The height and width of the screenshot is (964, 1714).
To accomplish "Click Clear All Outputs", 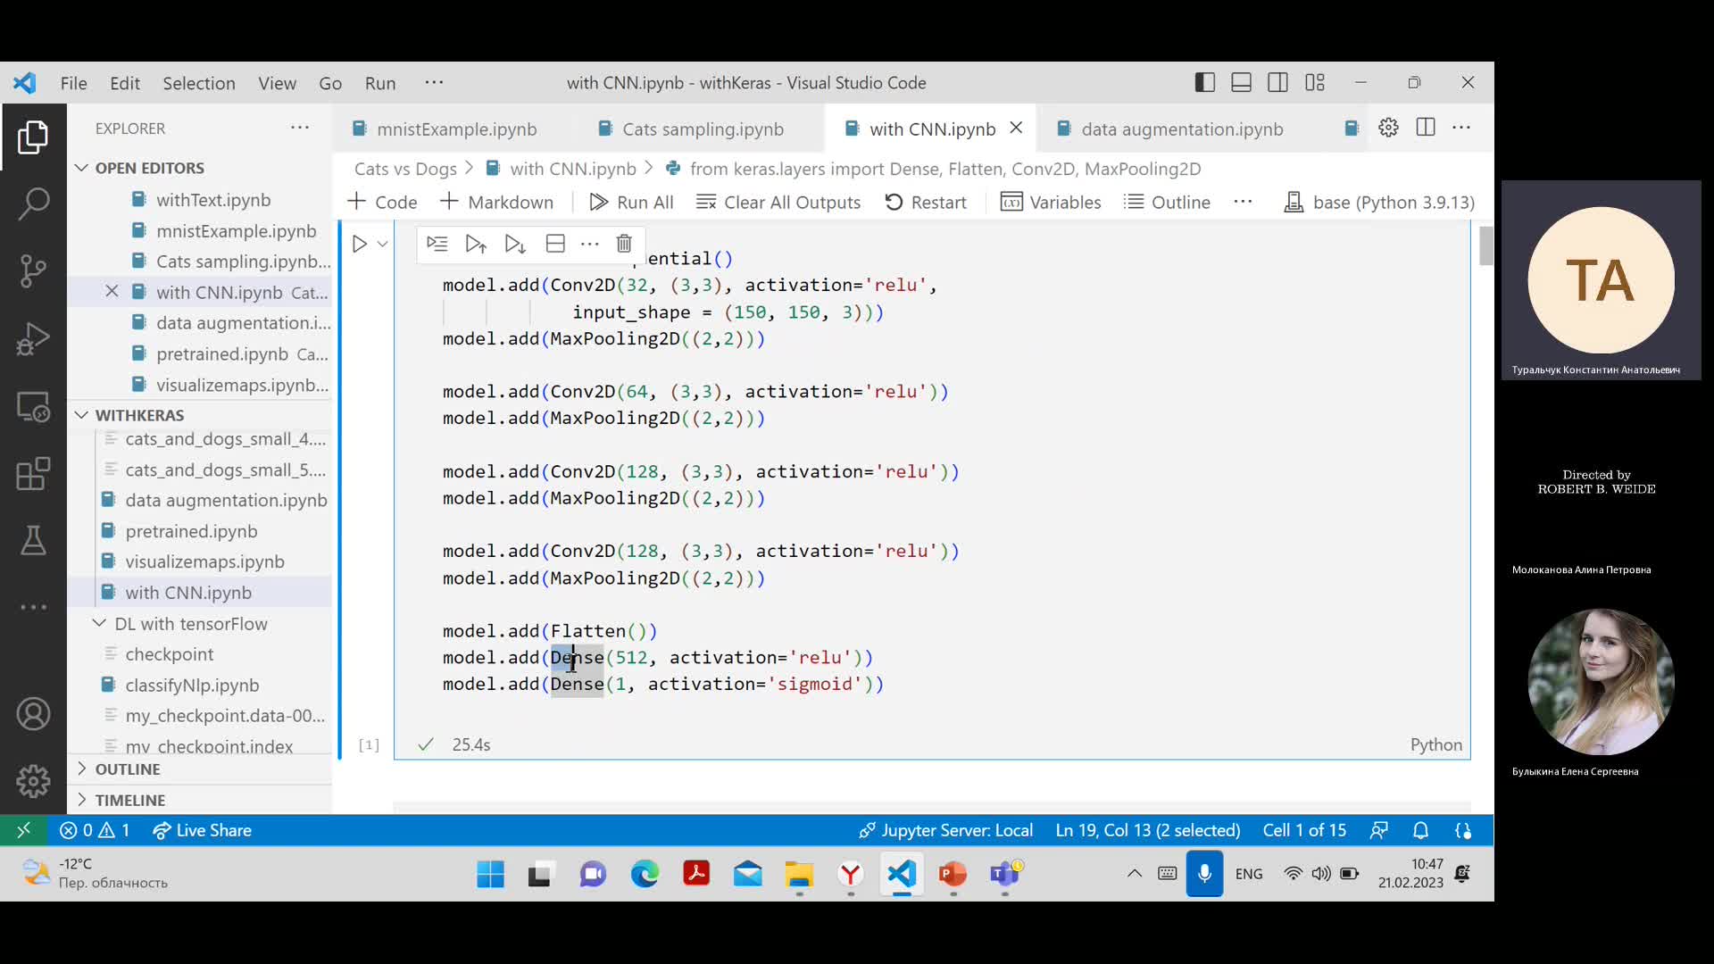I will coord(778,202).
